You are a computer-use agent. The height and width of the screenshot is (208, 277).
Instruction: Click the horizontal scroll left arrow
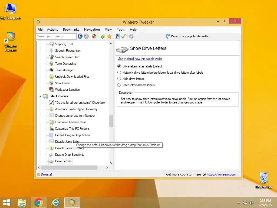click(39, 167)
